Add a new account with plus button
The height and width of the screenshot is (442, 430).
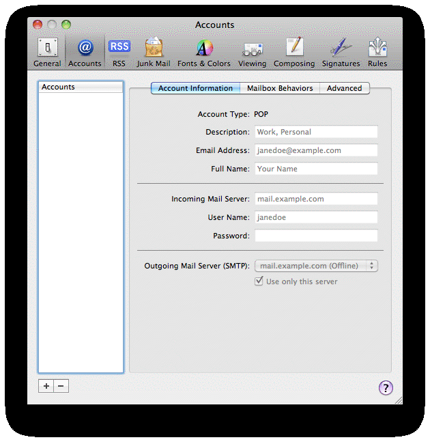[x=46, y=386]
